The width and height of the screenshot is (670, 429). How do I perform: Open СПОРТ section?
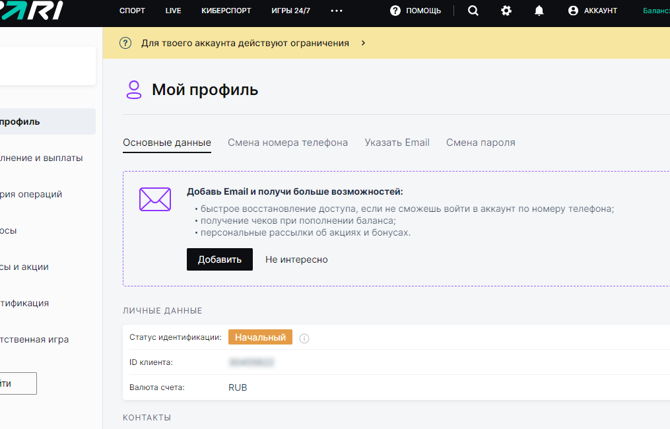click(132, 11)
